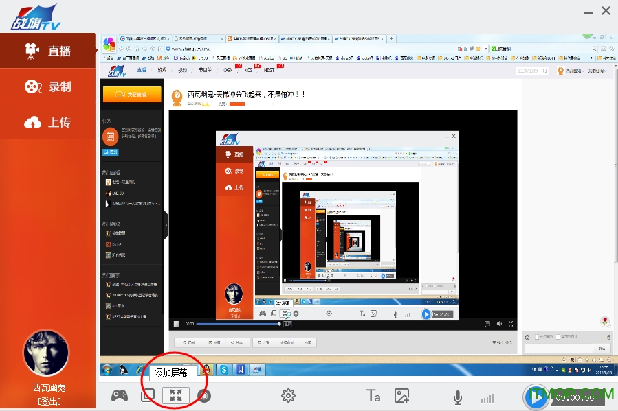Click the browser back arrow
The image size is (618, 411).
coord(122,49)
